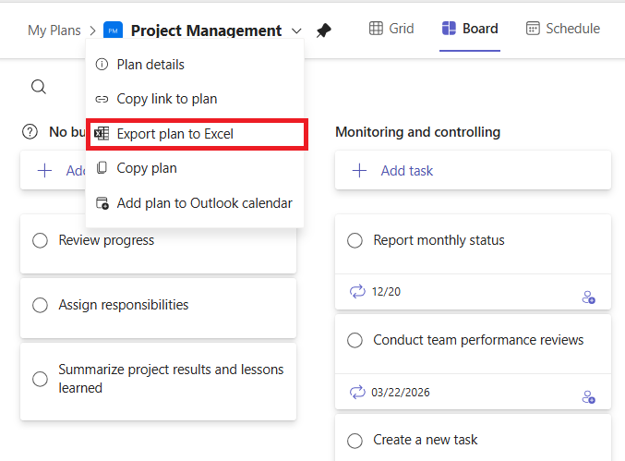This screenshot has height=461, width=625.
Task: Choose Copy plan menu entry
Action: (195, 168)
